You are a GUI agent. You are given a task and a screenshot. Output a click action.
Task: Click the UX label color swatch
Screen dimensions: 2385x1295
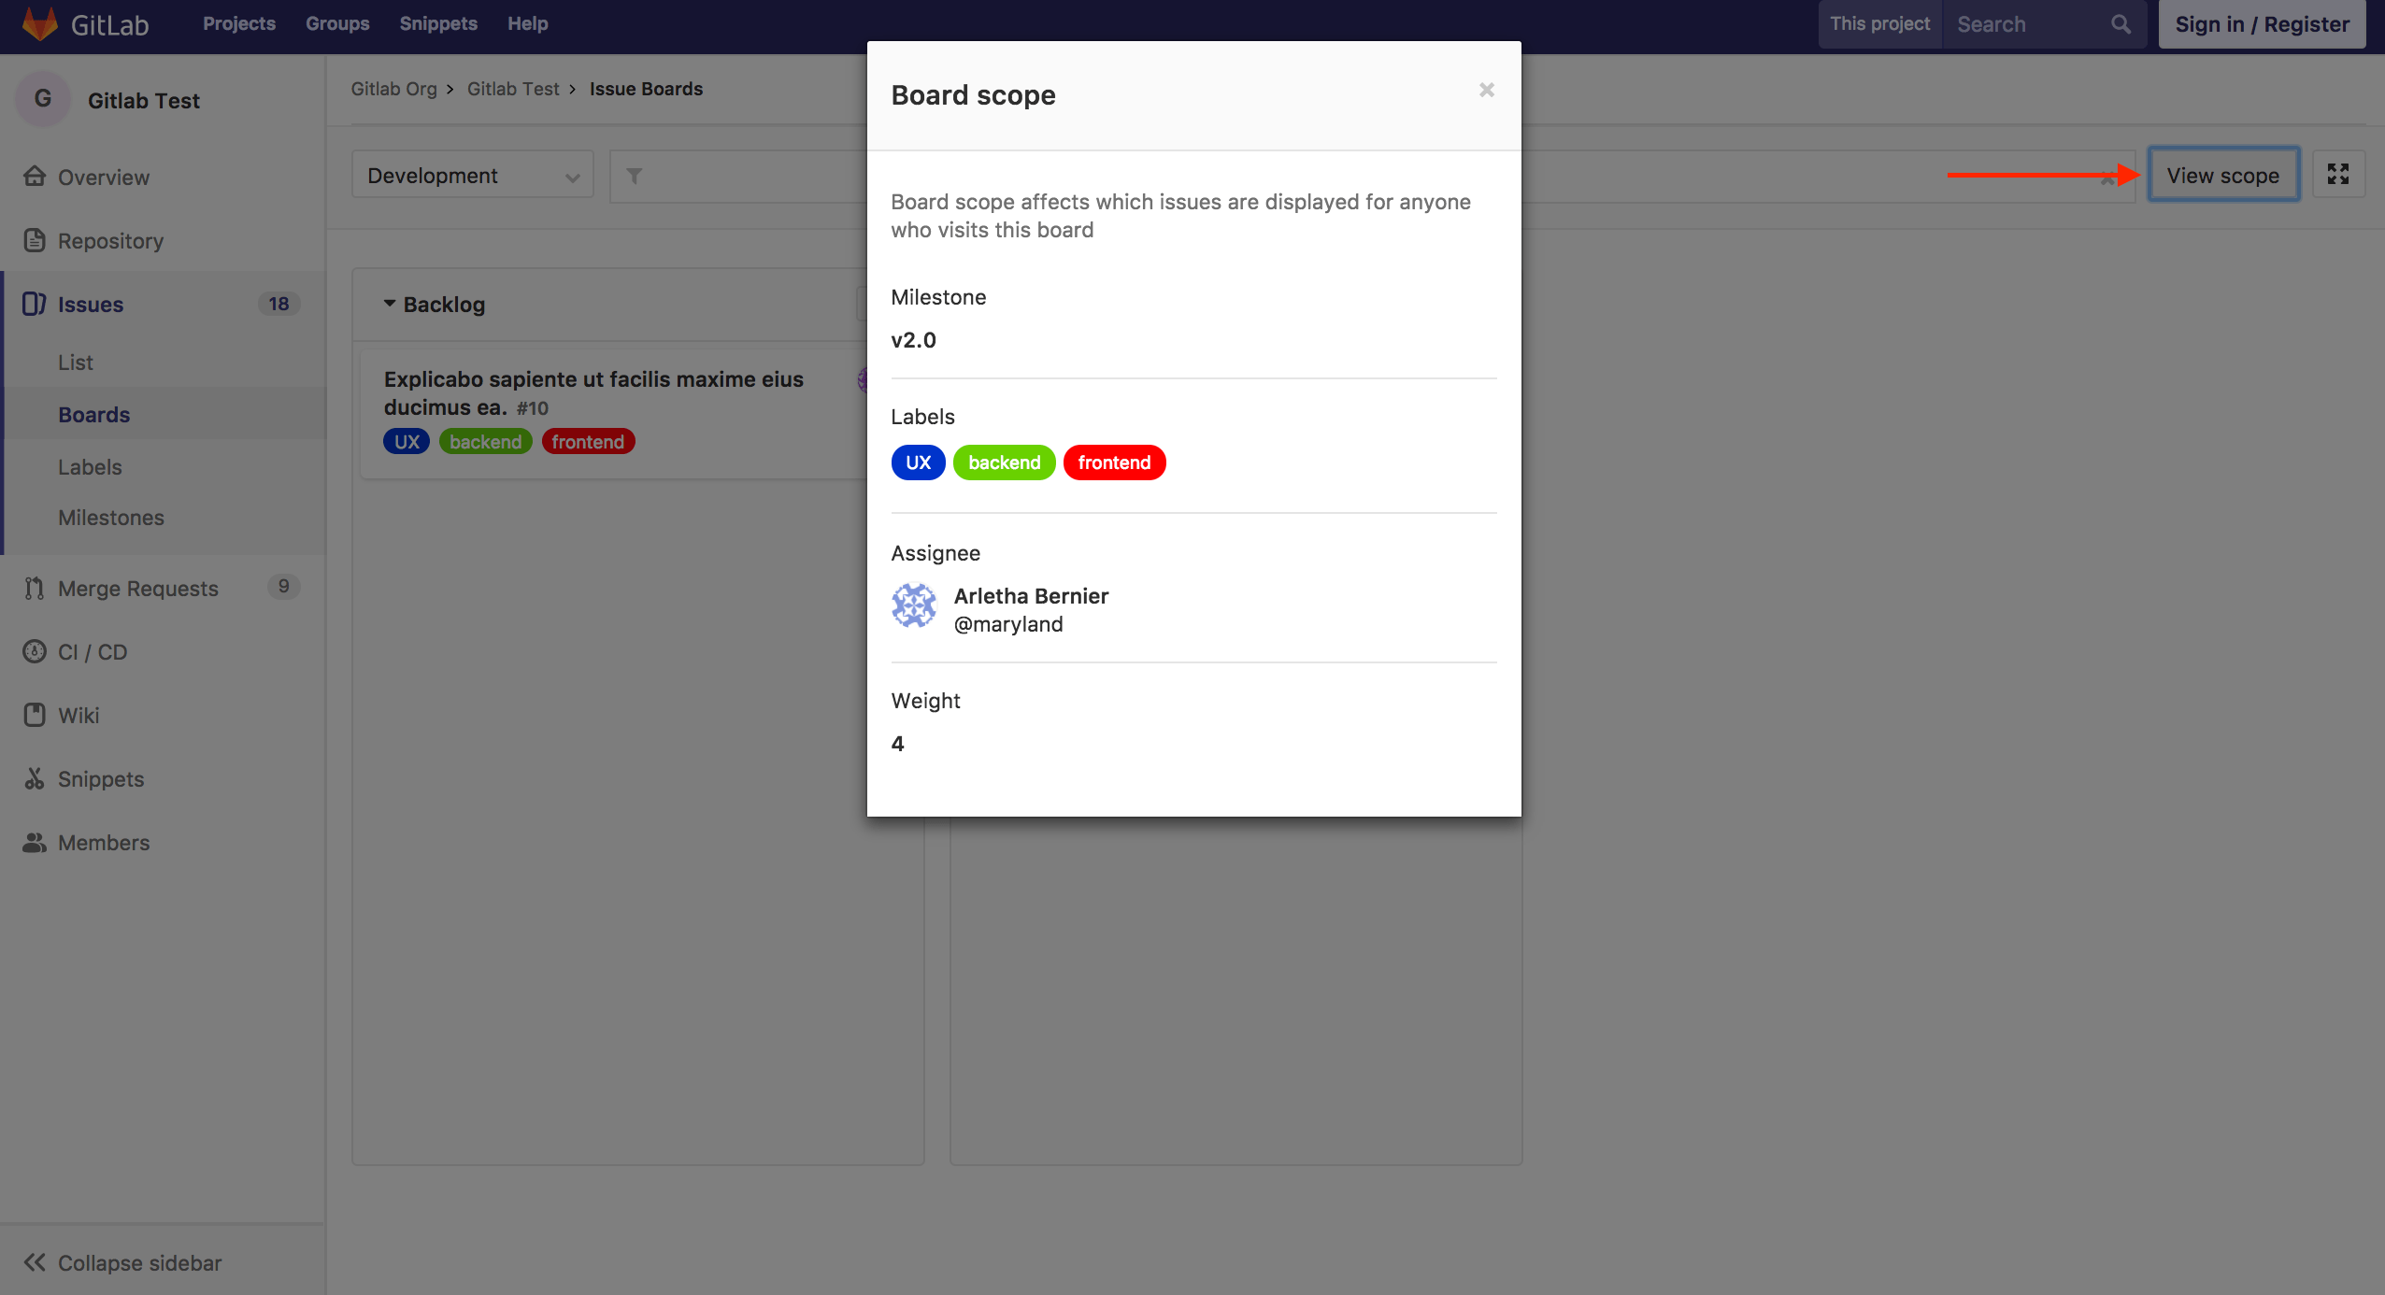pos(917,462)
